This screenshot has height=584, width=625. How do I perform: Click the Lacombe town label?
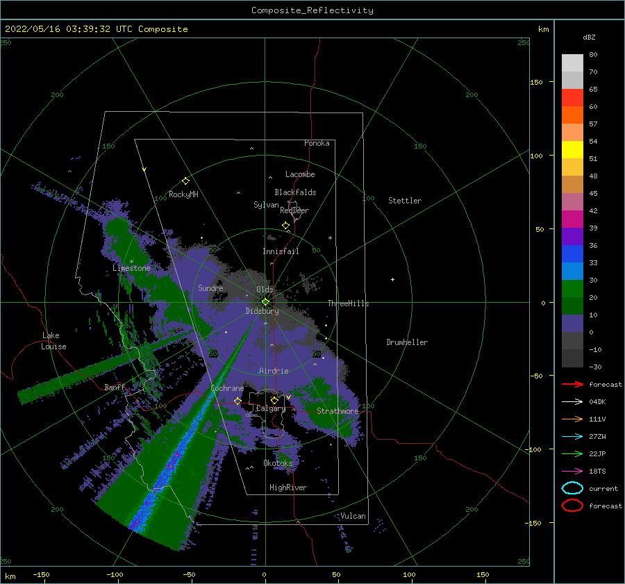pos(300,174)
